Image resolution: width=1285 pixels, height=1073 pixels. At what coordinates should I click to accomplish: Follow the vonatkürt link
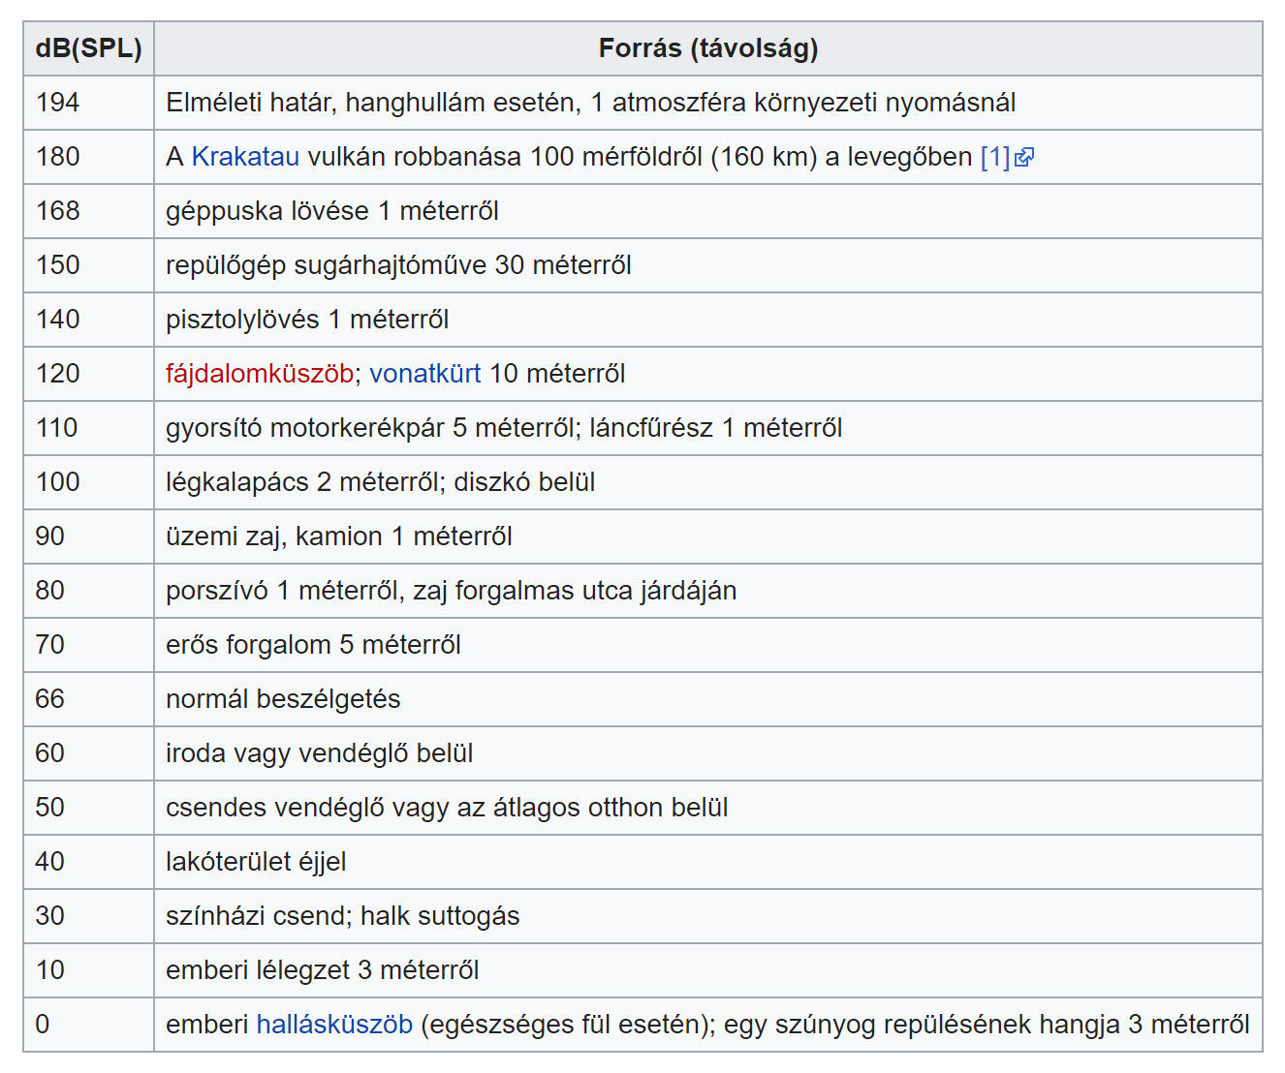(424, 374)
